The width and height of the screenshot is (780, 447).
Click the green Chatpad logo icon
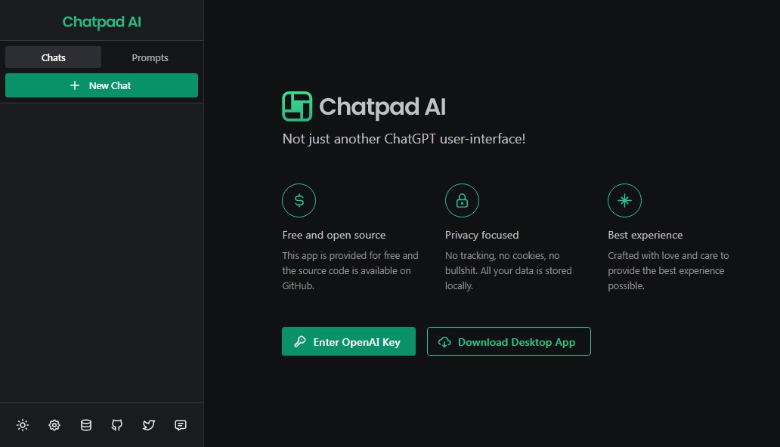(297, 106)
